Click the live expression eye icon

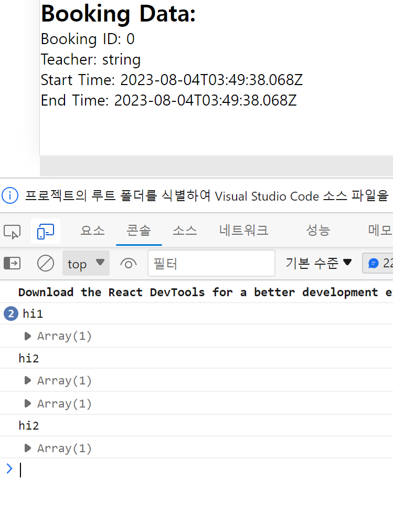tap(129, 264)
